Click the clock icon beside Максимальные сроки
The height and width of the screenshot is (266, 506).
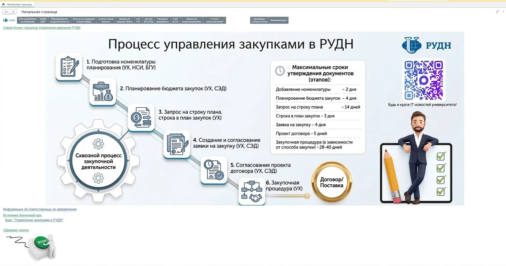click(280, 71)
